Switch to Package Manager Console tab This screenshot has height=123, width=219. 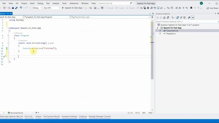tap(100, 117)
